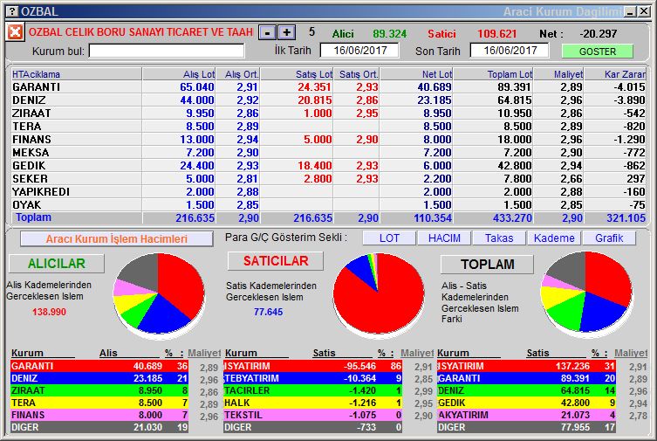The height and width of the screenshot is (441, 657).
Task: Select the MEKSA row in top table
Action: click(328, 152)
